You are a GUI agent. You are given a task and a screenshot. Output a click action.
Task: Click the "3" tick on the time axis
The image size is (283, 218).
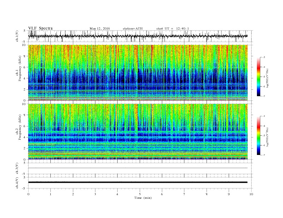[95, 194]
